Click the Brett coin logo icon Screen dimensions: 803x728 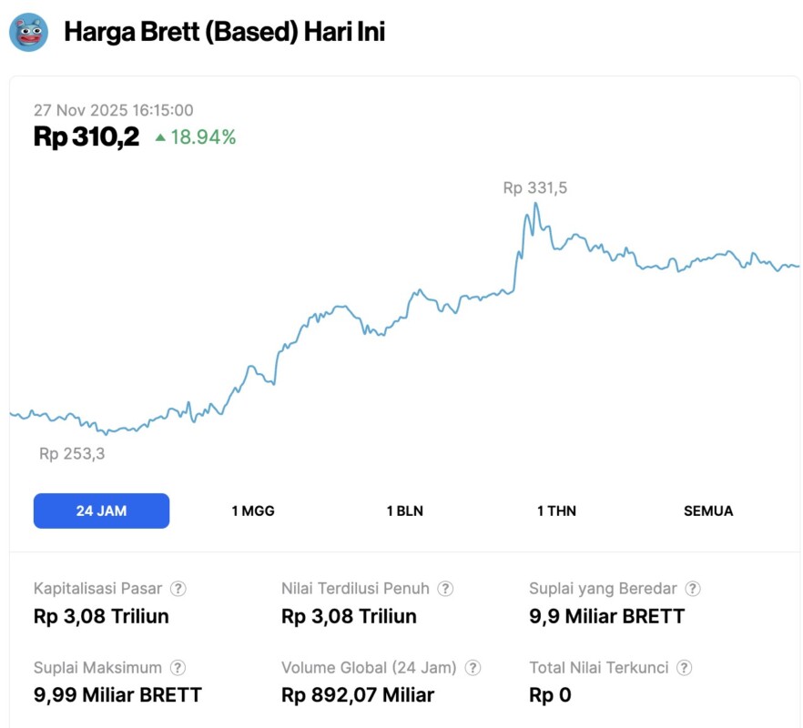tap(28, 33)
